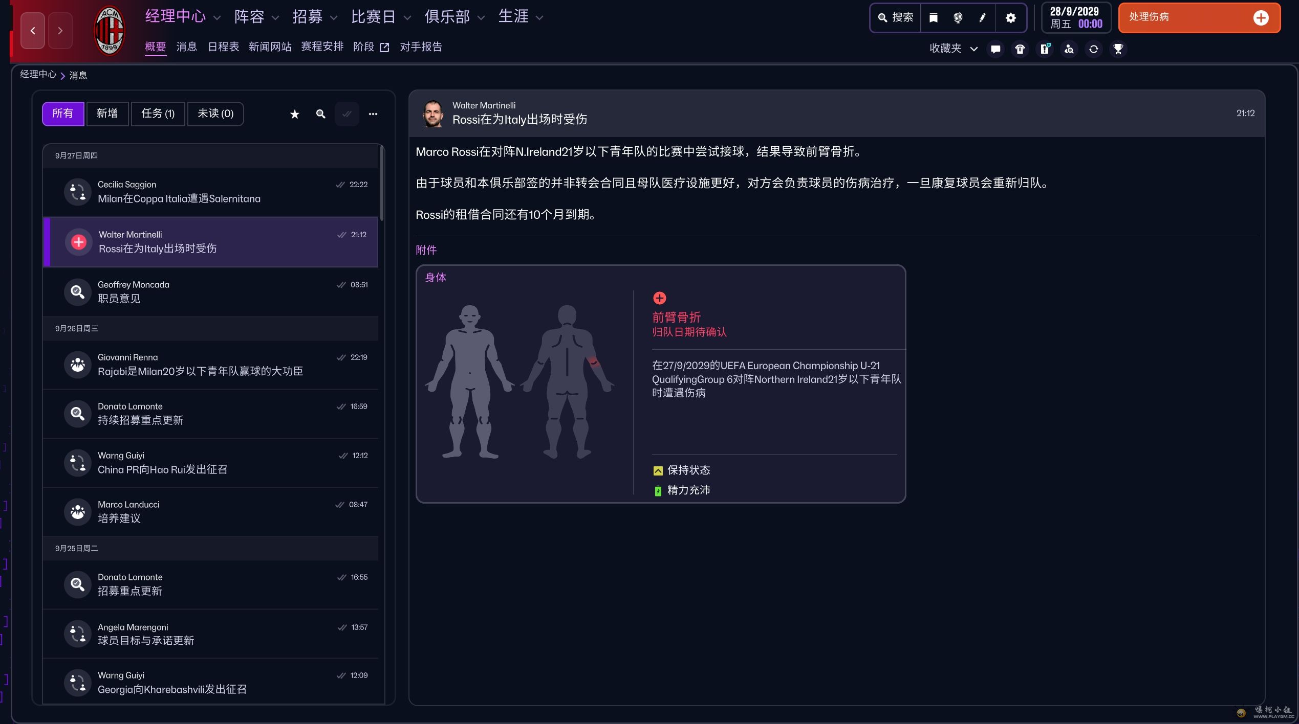Expand the 阵容 squad menu chevron

(275, 18)
